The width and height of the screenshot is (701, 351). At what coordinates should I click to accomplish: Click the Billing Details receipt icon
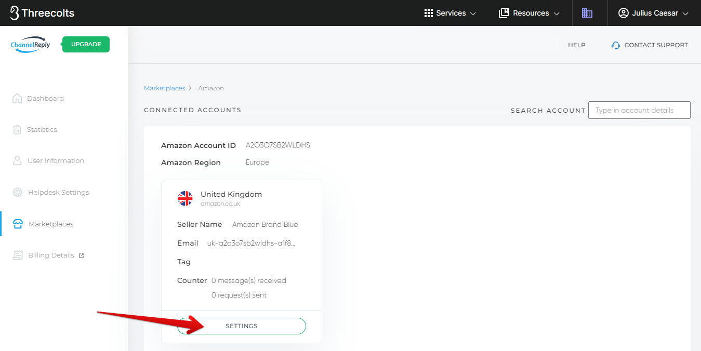pyautogui.click(x=18, y=255)
